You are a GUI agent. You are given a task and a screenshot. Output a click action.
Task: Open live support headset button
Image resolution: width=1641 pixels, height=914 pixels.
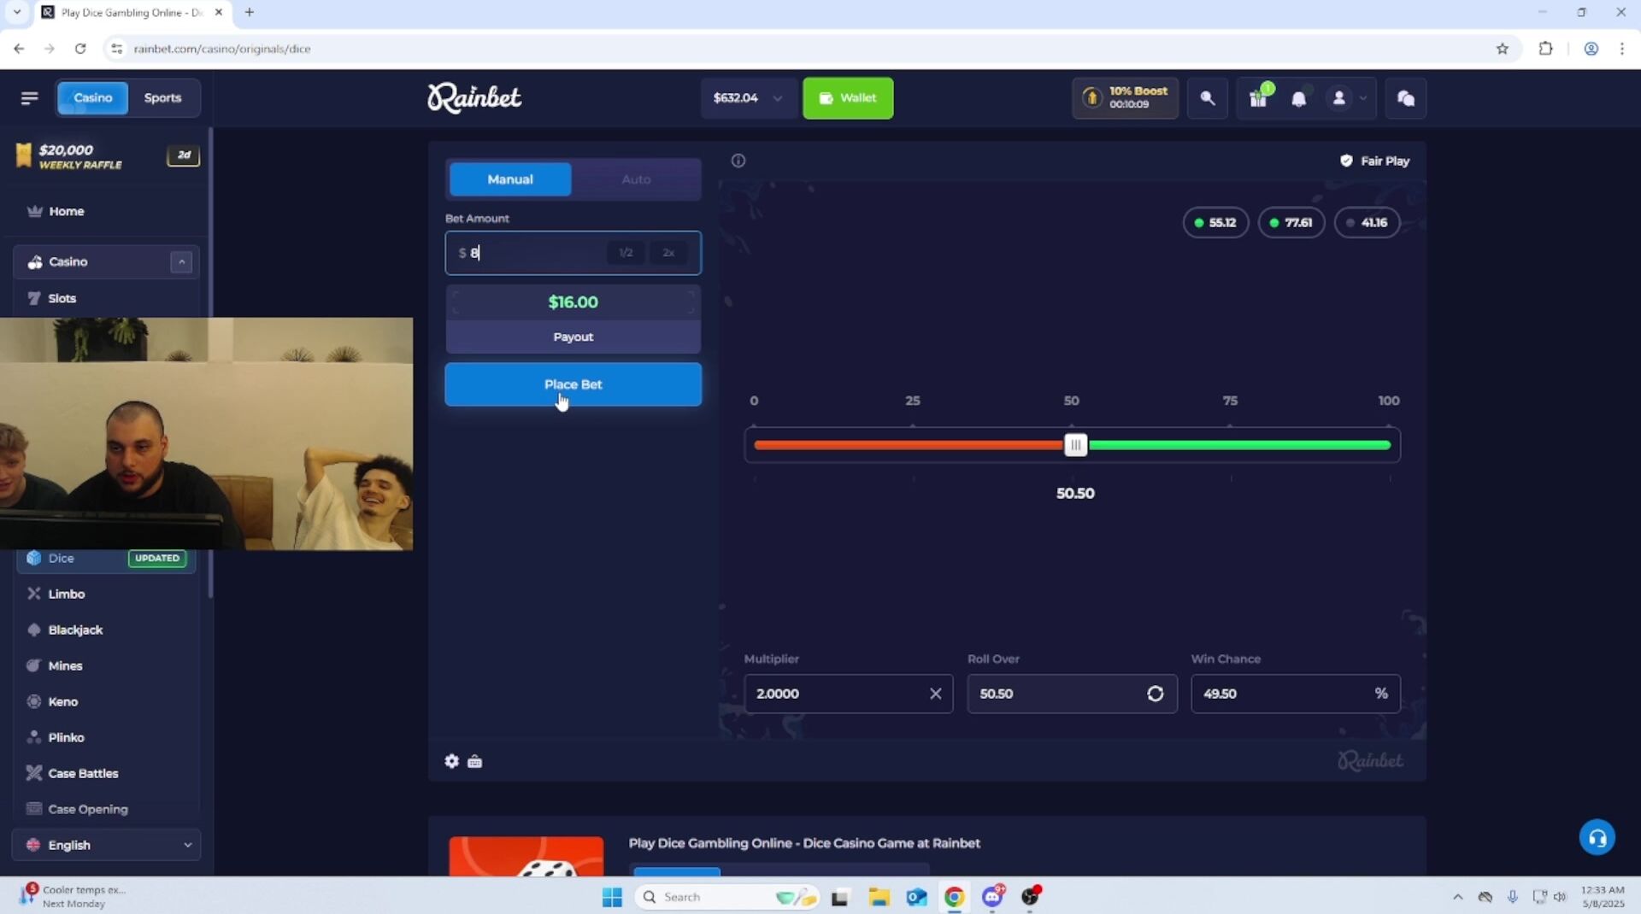tap(1597, 838)
